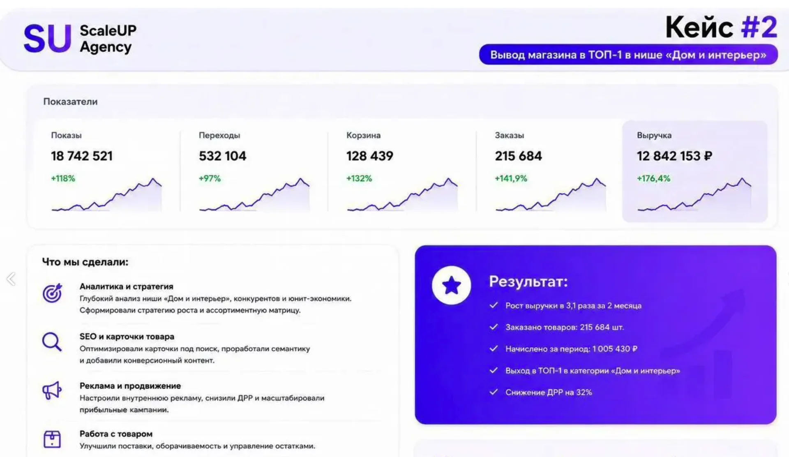Click the +118% growth figure
This screenshot has width=789, height=457.
63,178
